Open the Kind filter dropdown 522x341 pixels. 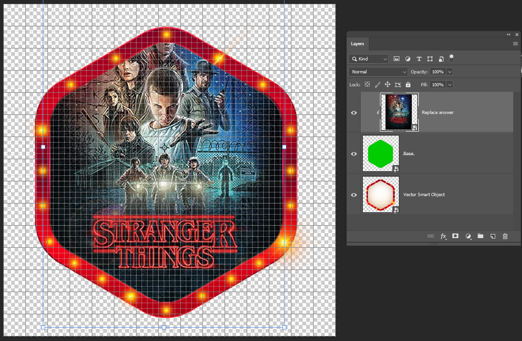point(368,59)
